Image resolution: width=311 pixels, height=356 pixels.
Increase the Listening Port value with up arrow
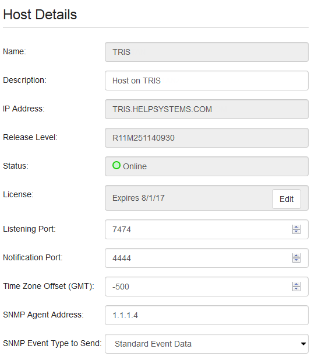(x=296, y=227)
